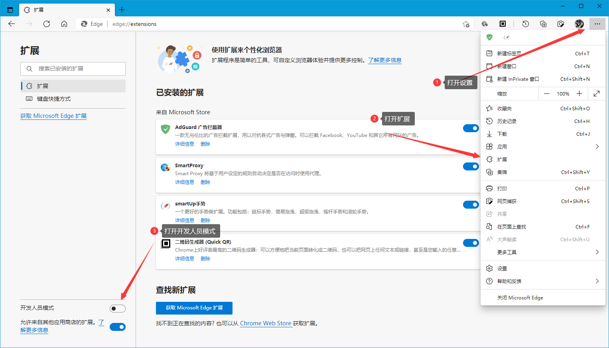Add this page to favorites with star icon
Image resolution: width=609 pixels, height=348 pixels.
click(x=466, y=24)
